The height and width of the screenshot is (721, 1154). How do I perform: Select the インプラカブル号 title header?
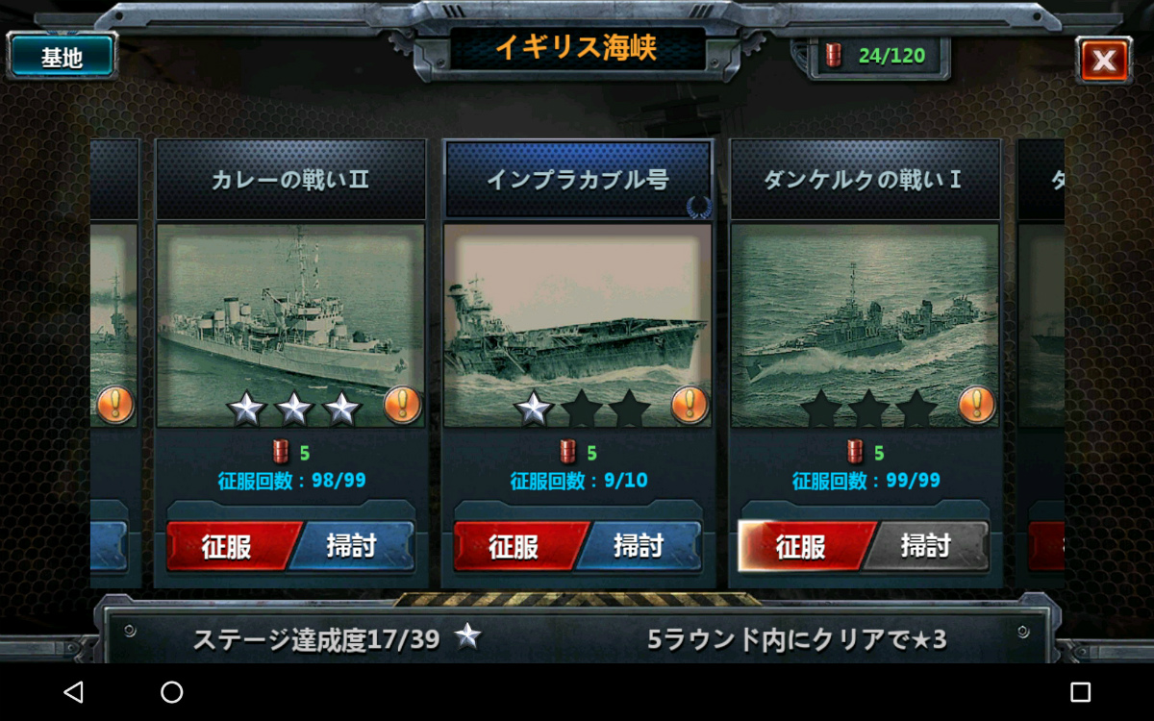pyautogui.click(x=578, y=180)
